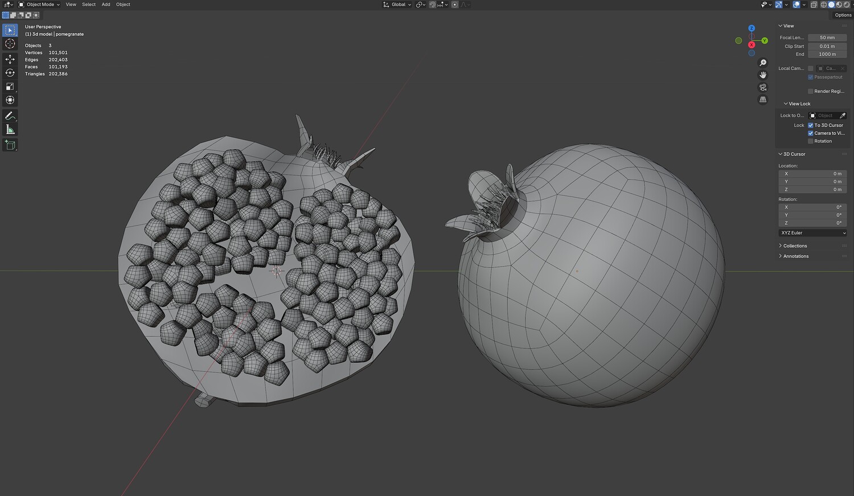
Task: Set selection mode to extend
Action: pyautogui.click(x=13, y=15)
